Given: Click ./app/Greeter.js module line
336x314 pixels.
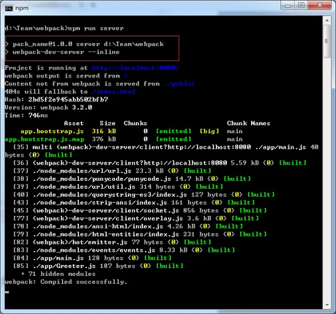Looking at the screenshot, I should [98, 266].
